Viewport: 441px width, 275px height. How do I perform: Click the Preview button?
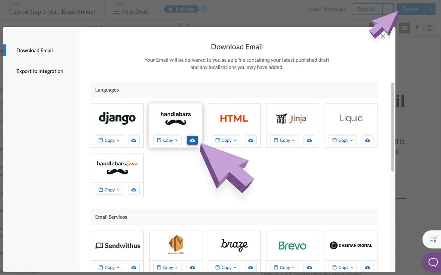pos(367,9)
